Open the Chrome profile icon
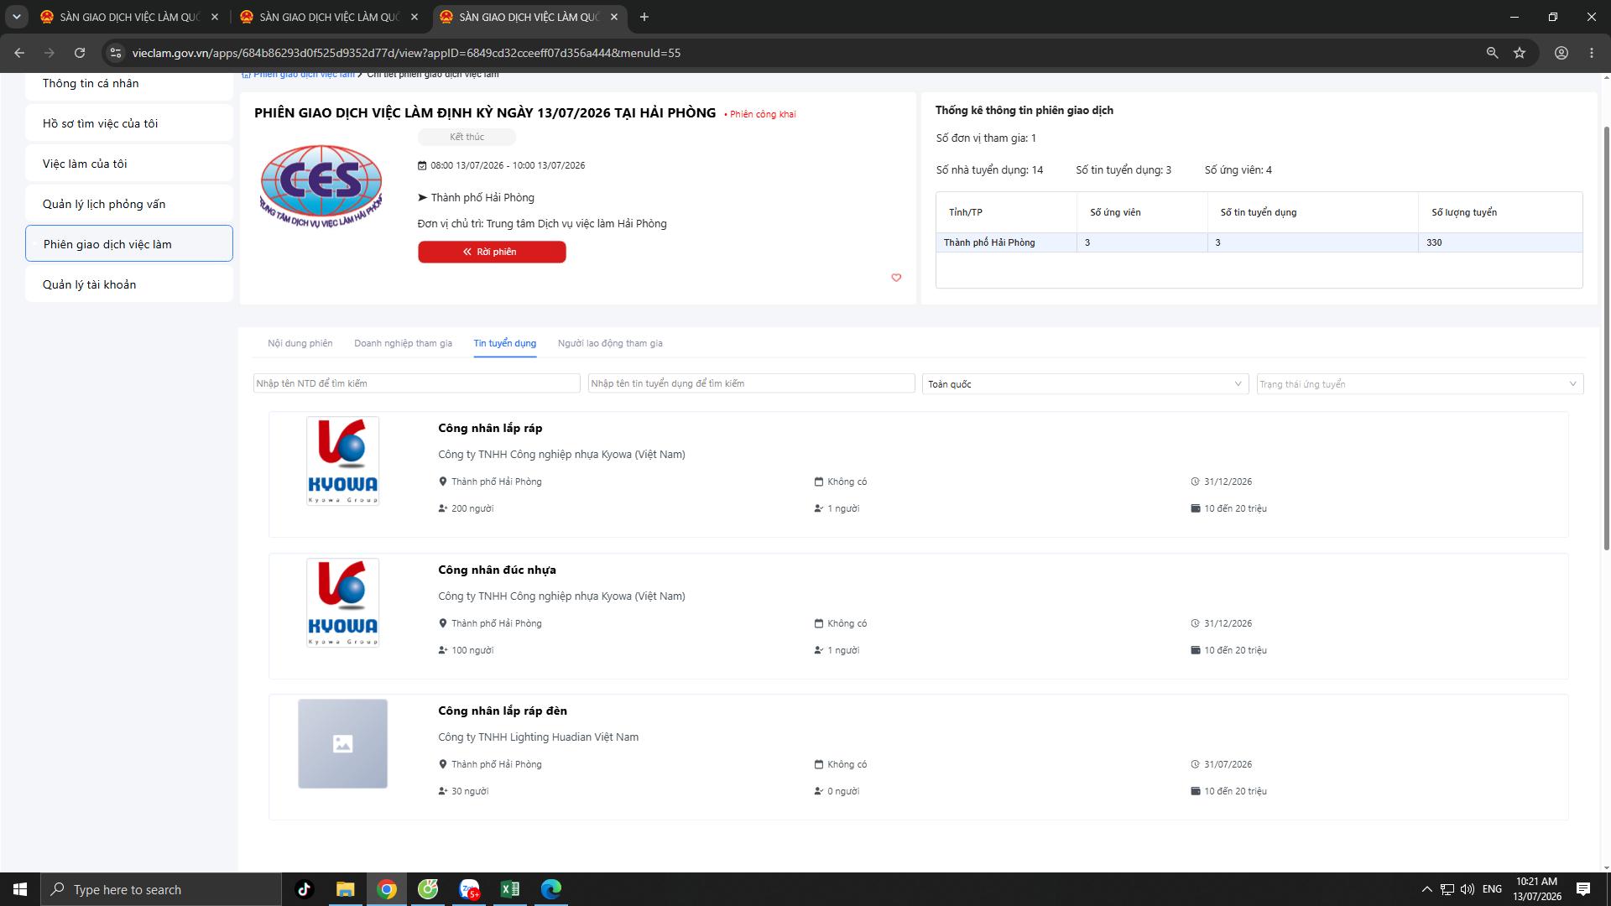The height and width of the screenshot is (906, 1611). (1561, 53)
